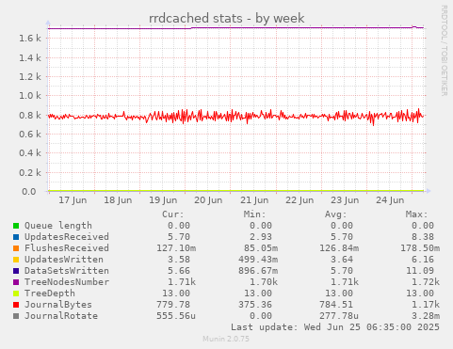453x349 pixels.
Task: Click the '0.6 k' y-axis label
Action: (30, 135)
